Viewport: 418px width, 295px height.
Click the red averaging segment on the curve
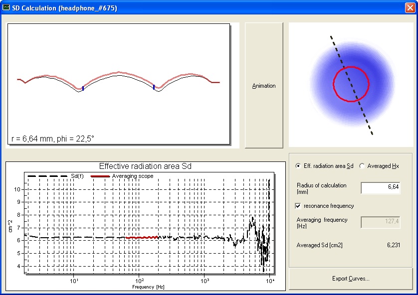pyautogui.click(x=142, y=238)
